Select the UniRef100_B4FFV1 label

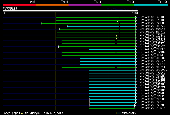(x=152, y=88)
